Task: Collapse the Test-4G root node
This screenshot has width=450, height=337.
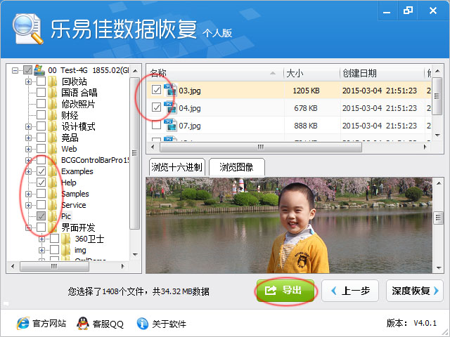Action: 15,70
